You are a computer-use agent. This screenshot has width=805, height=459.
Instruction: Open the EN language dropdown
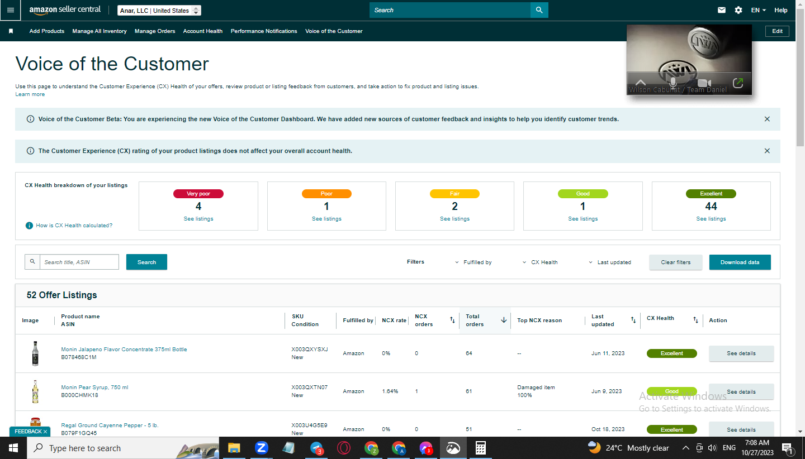758,10
